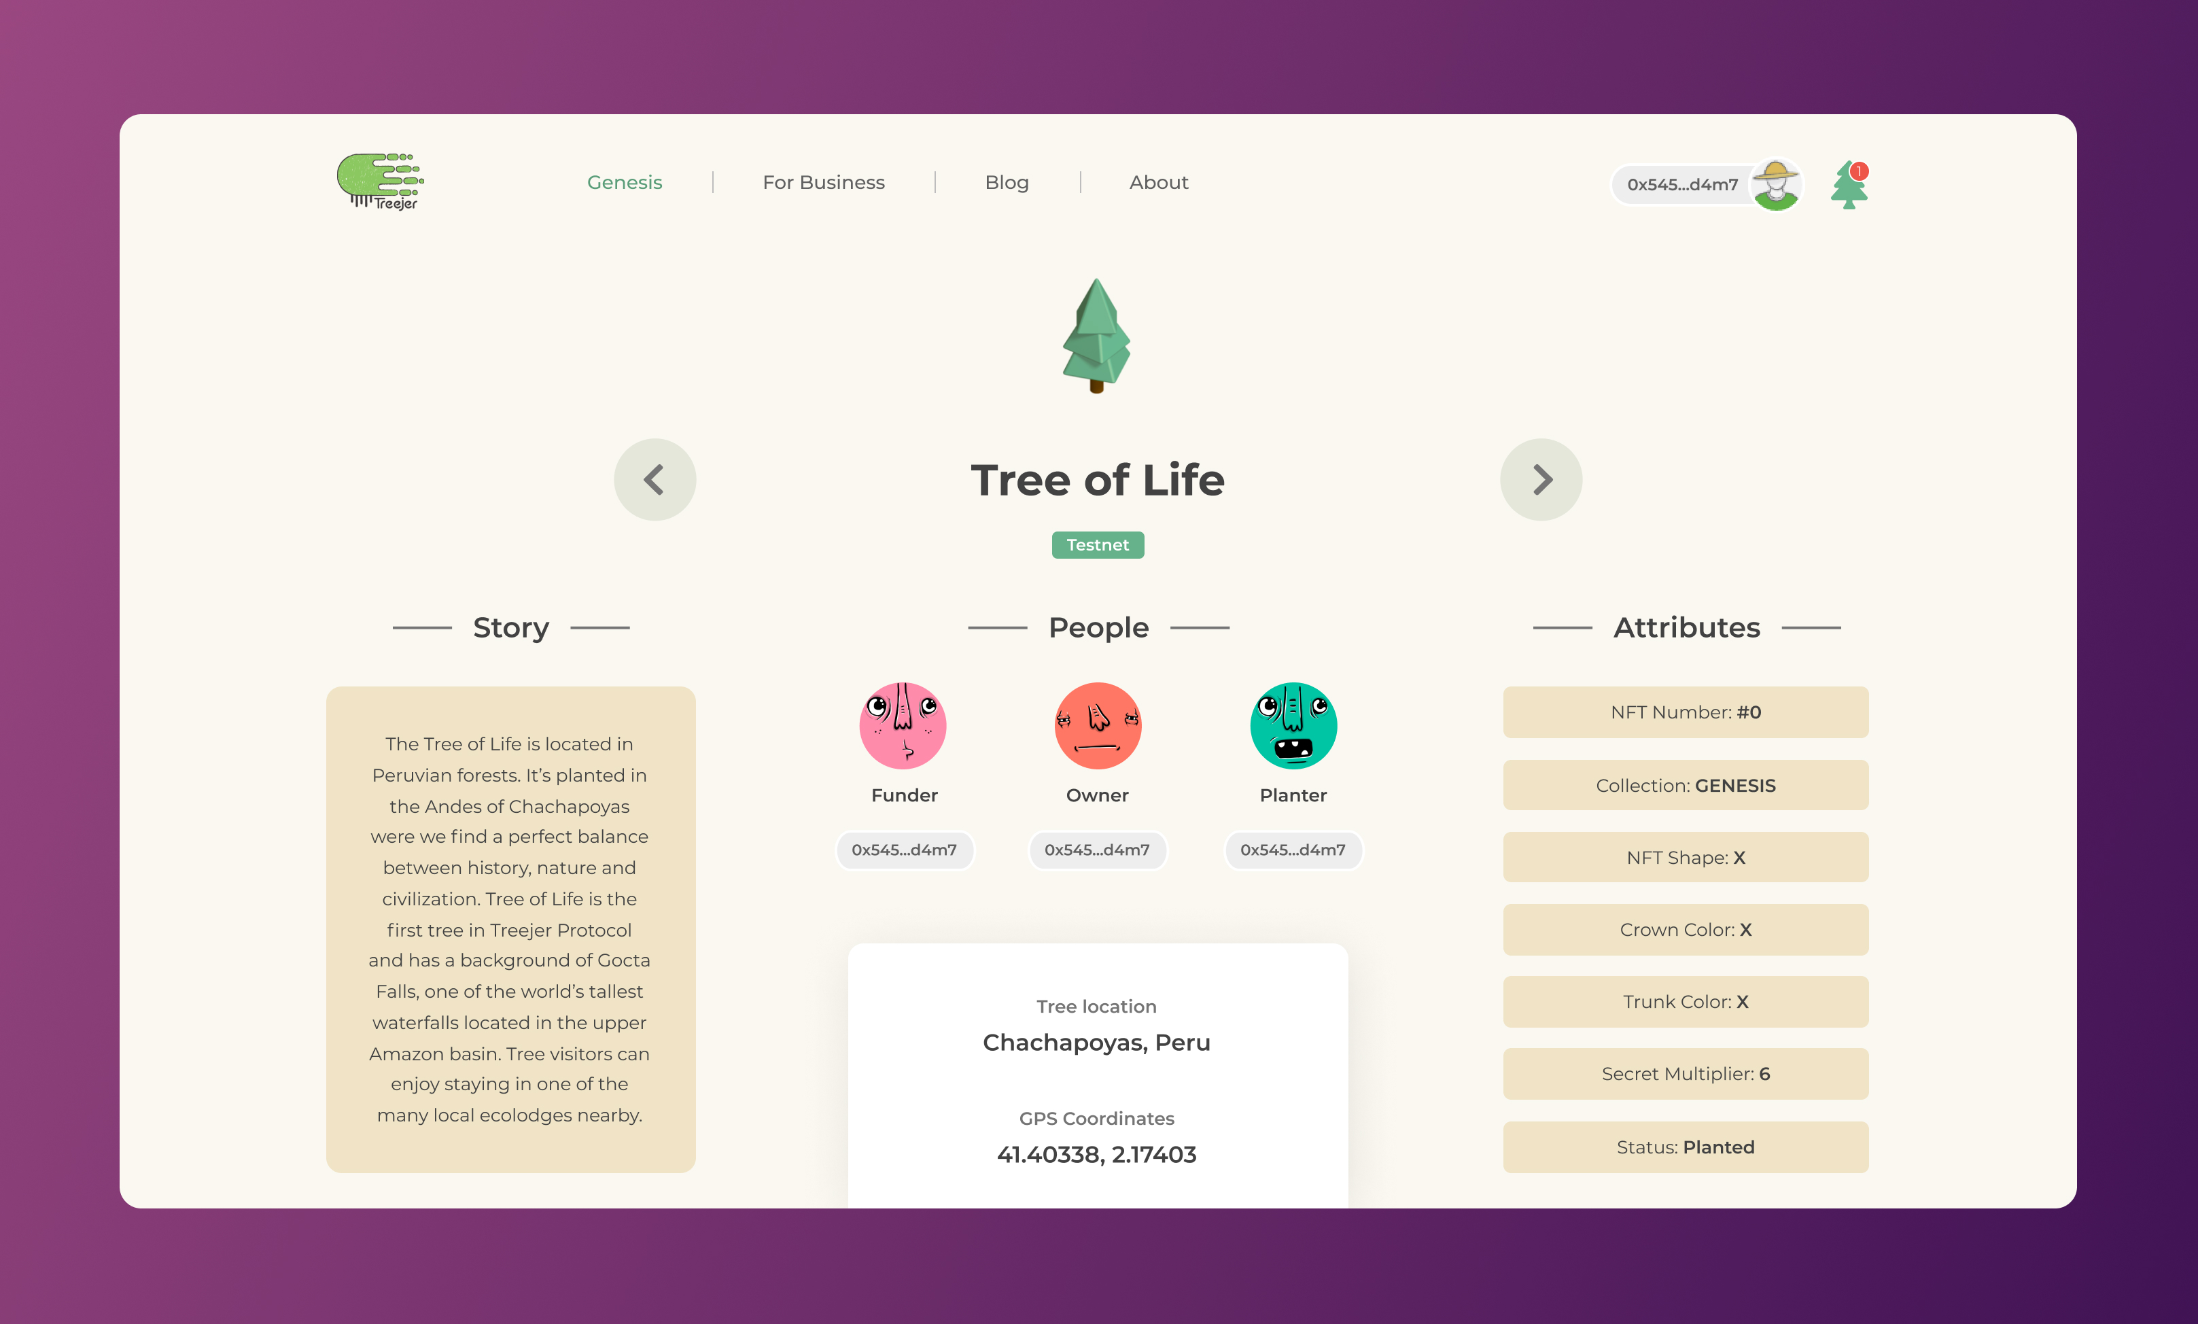This screenshot has height=1324, width=2198.
Task: Click the green tree notification icon
Action: pos(1848,184)
